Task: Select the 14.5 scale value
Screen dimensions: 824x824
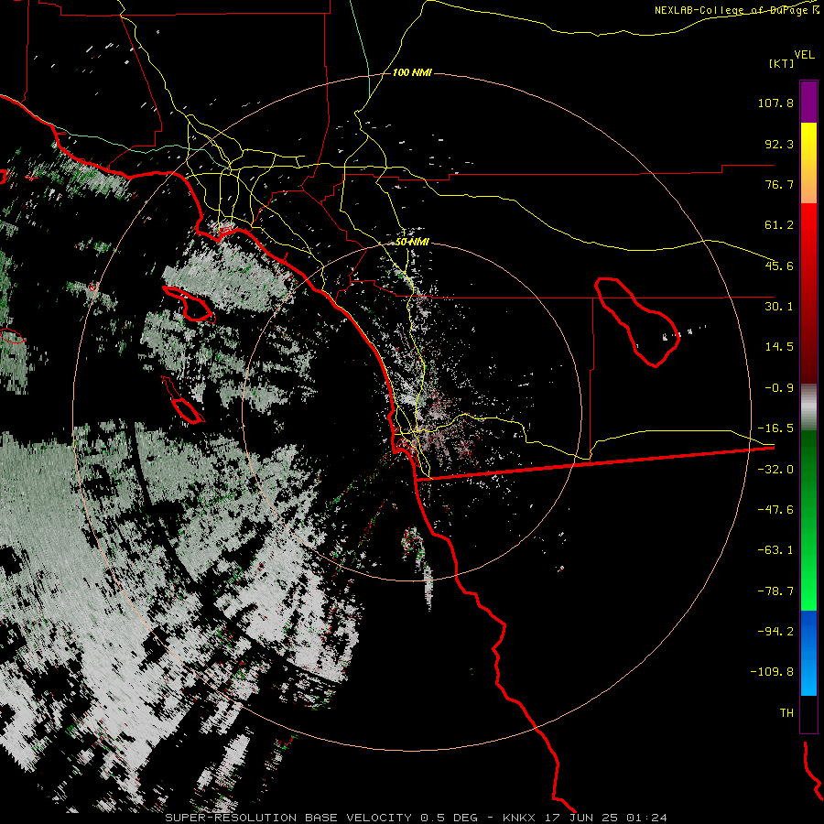Action: (x=779, y=347)
